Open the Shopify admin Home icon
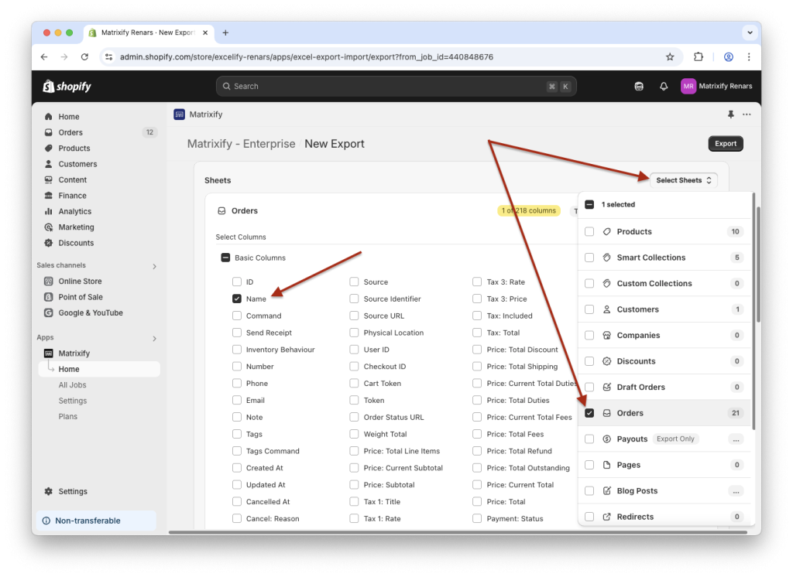This screenshot has width=793, height=577. (50, 116)
